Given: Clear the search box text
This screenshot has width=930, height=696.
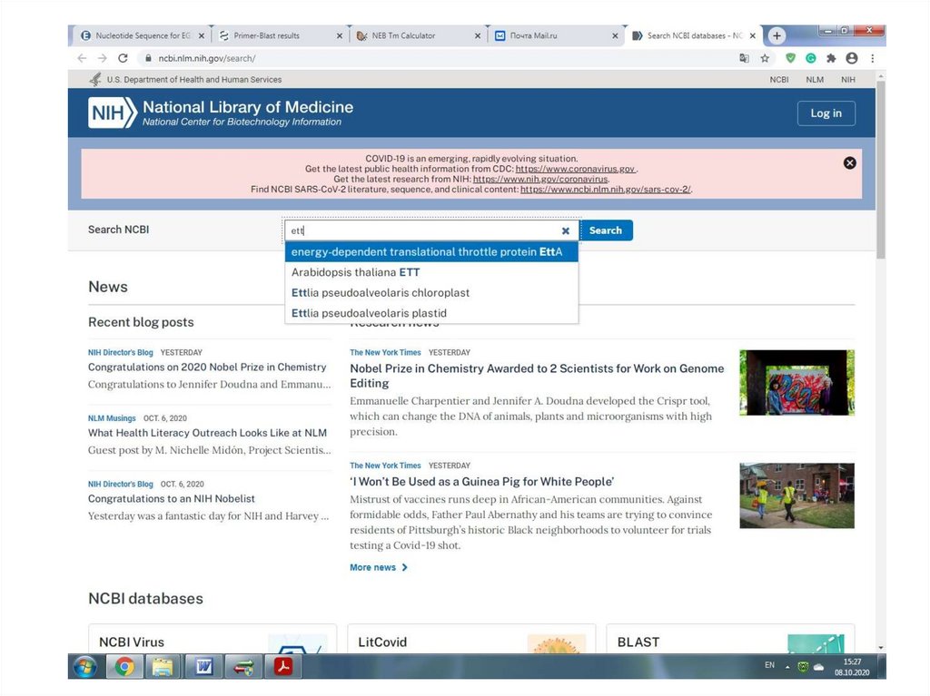Looking at the screenshot, I should pos(565,230).
